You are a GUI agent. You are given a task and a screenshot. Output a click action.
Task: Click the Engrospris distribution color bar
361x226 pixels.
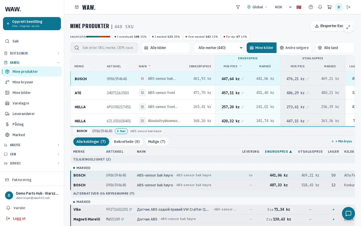pos(98,37)
